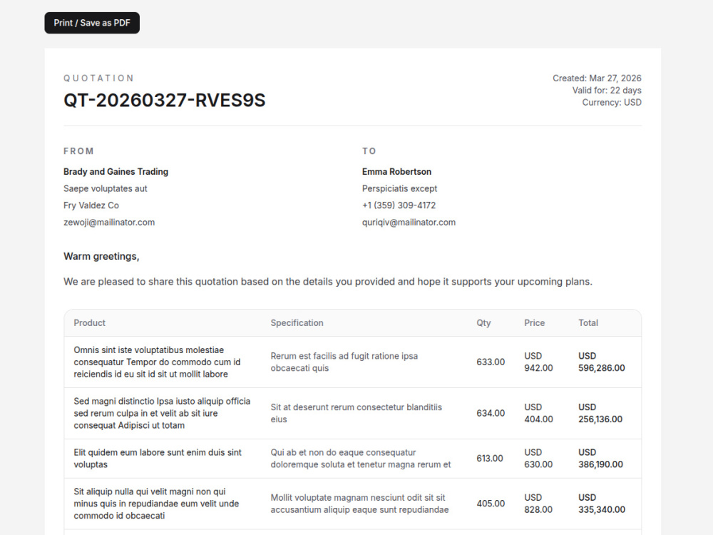Click phone number +1 (359) 309-4172
This screenshot has height=535, width=713.
click(399, 205)
